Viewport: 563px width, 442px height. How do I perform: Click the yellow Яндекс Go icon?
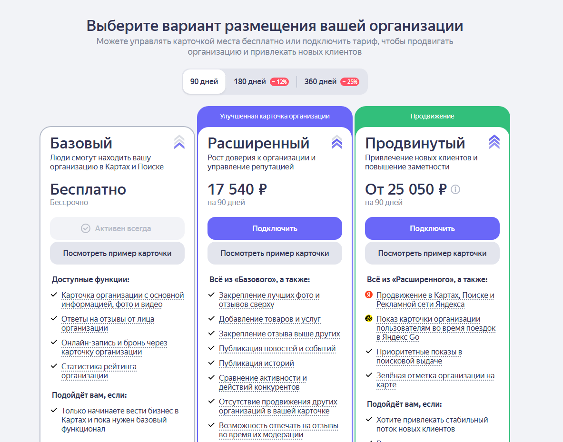(369, 318)
